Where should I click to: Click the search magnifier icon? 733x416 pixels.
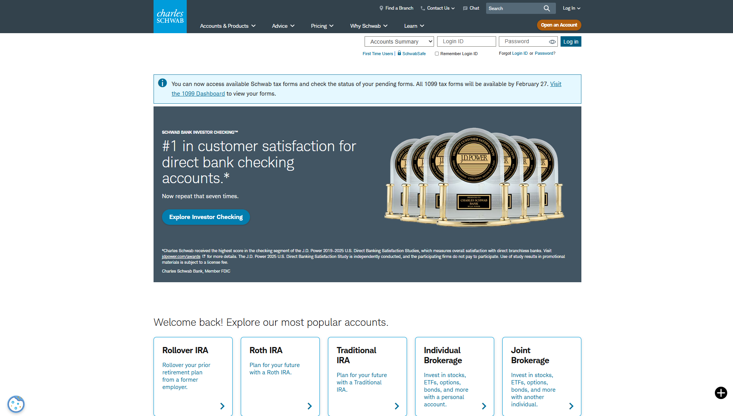tap(547, 8)
